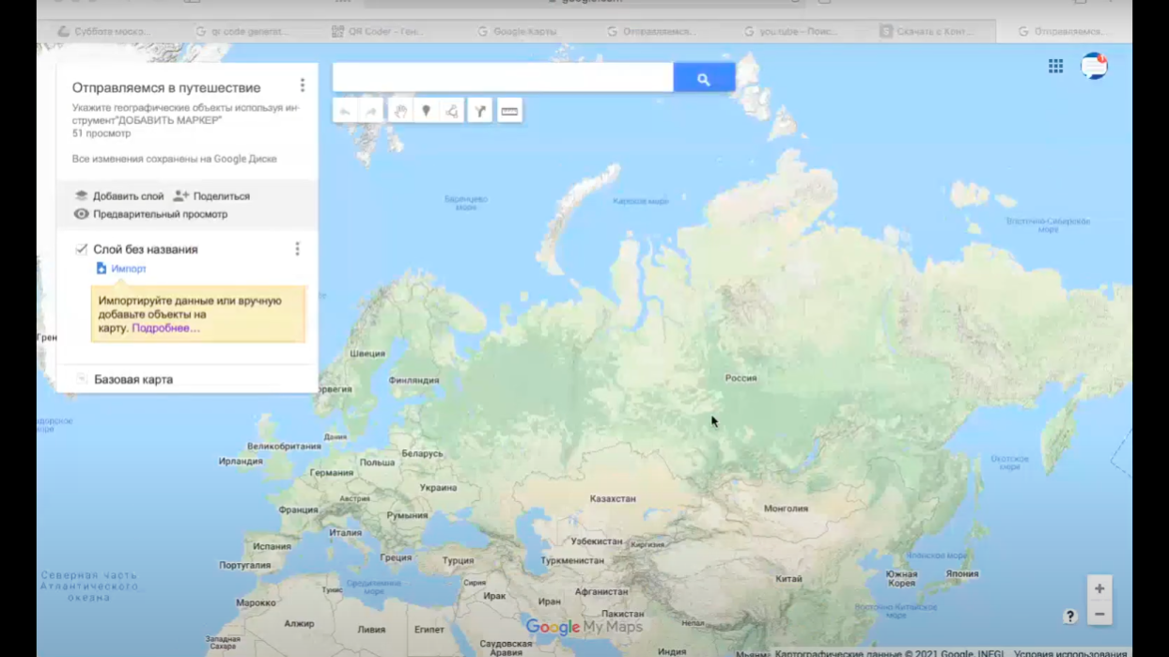This screenshot has width=1169, height=657.
Task: Zoom in the map with plus button
Action: pyautogui.click(x=1099, y=589)
